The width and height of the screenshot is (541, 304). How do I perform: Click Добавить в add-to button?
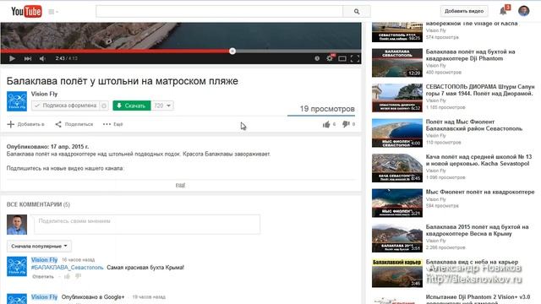pos(26,124)
